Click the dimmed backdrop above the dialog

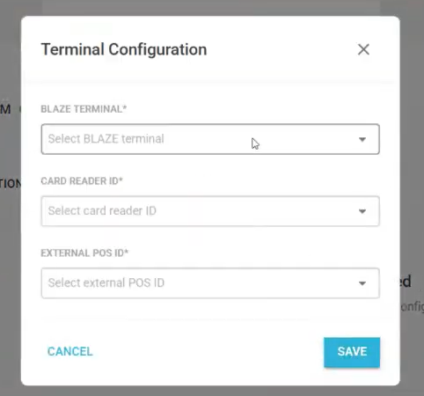tap(211, 7)
